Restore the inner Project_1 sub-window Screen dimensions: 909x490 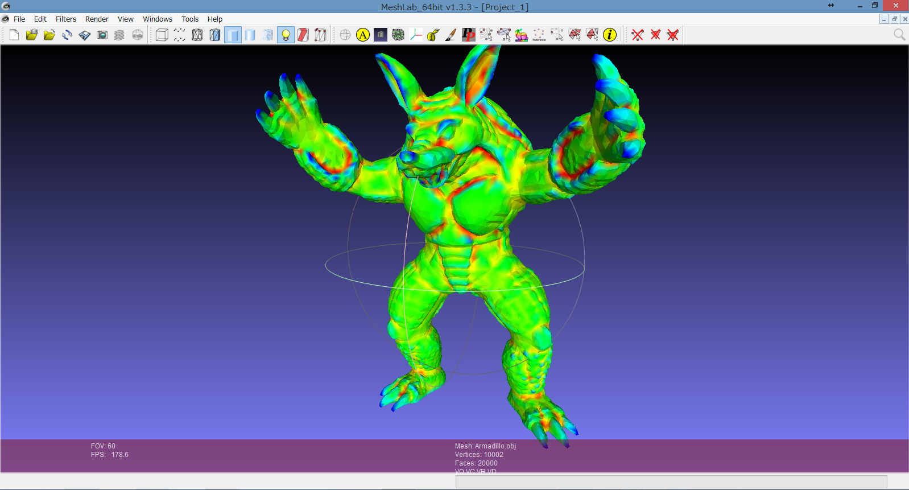894,19
